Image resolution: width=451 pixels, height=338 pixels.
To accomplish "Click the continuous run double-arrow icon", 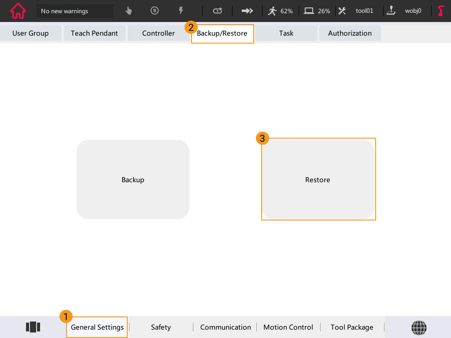I will tap(247, 11).
